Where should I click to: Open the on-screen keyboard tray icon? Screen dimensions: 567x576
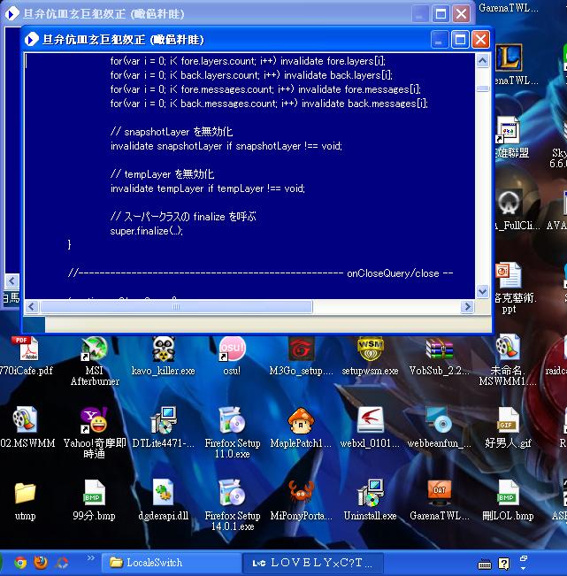click(x=485, y=564)
